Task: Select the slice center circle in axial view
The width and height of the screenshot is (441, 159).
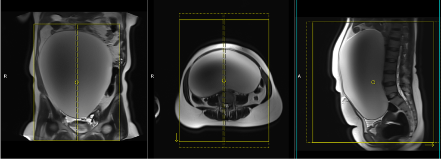Action: (224, 80)
